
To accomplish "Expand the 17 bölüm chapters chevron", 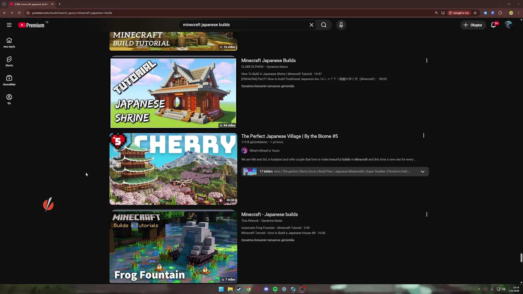I will click(x=422, y=171).
